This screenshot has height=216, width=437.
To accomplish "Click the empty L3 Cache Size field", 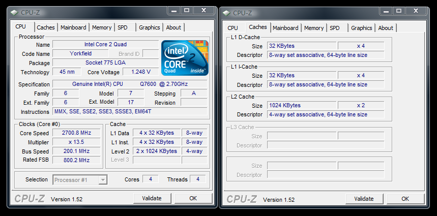I will point(302,136).
